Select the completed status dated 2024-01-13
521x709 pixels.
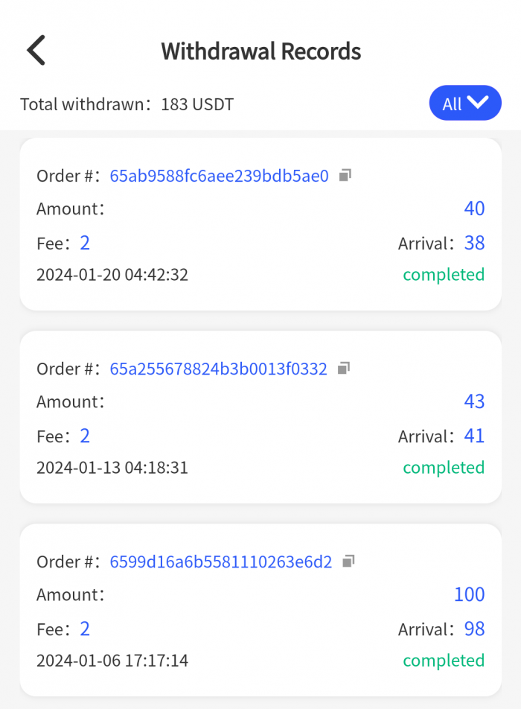pyautogui.click(x=444, y=468)
